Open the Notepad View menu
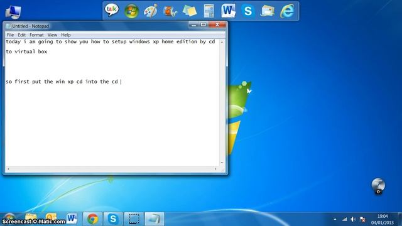Viewport: 402px width, 226px height. tap(52, 35)
